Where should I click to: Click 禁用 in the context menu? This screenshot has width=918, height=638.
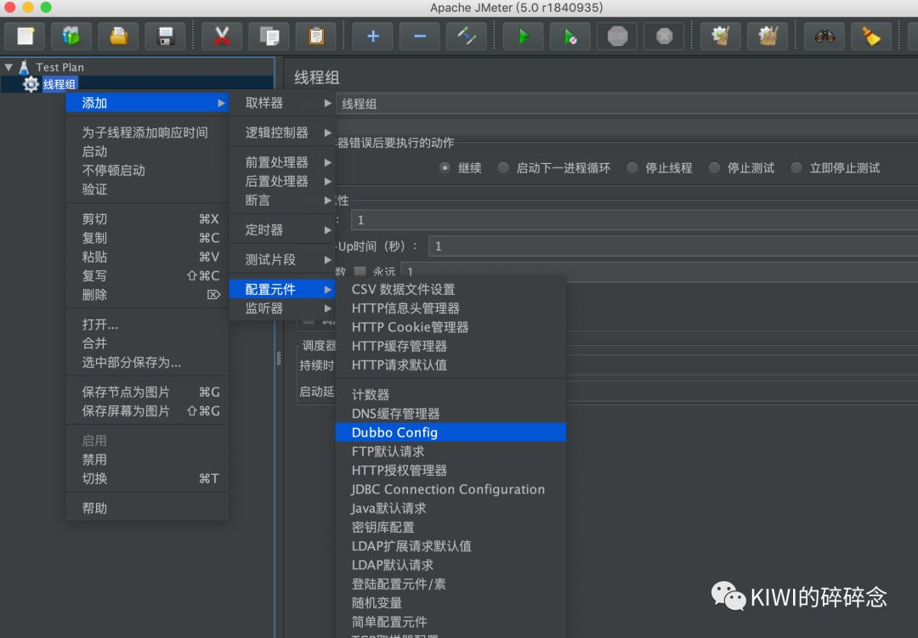pos(147,460)
